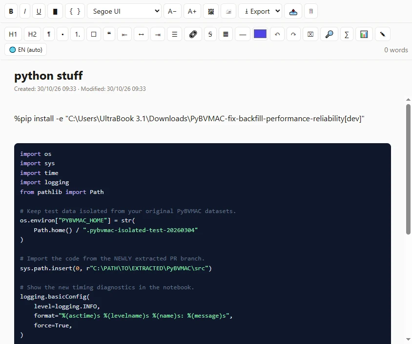Click the level=logging.INFO line
The width and height of the screenshot is (412, 344).
coord(67,306)
